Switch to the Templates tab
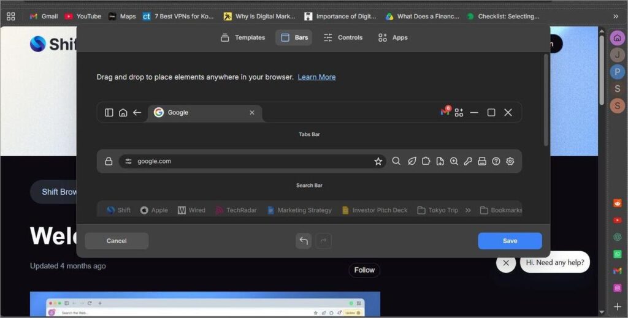The height and width of the screenshot is (318, 628). (x=243, y=37)
